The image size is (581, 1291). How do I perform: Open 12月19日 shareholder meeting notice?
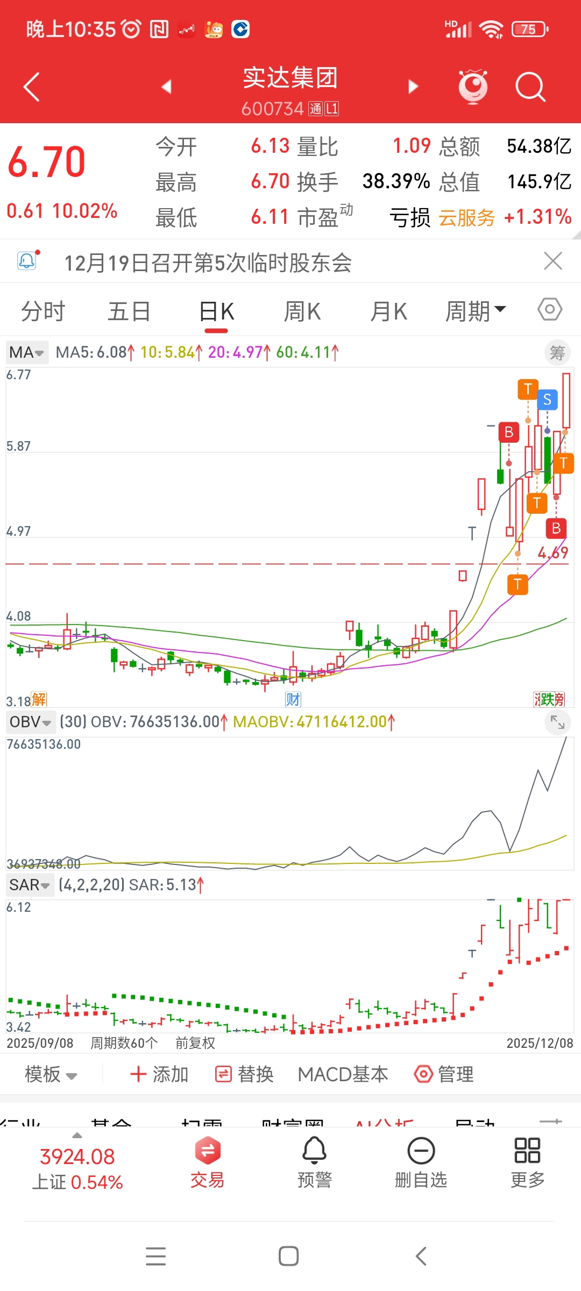click(x=208, y=263)
